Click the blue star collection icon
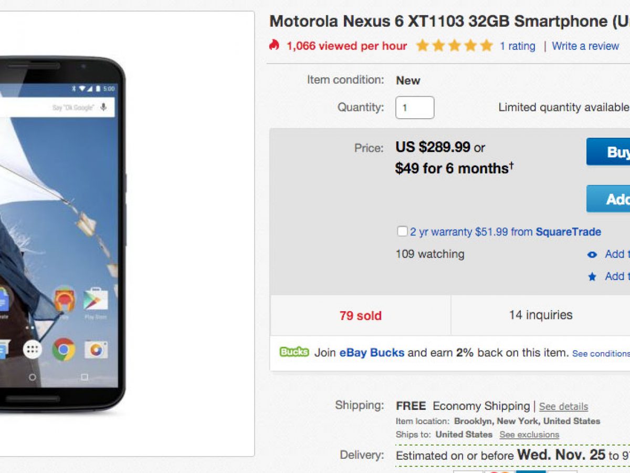 (x=592, y=276)
